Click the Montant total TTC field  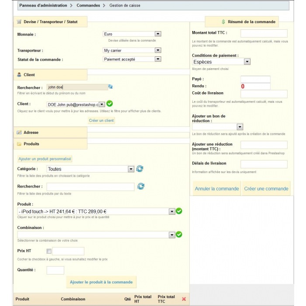tap(264, 33)
